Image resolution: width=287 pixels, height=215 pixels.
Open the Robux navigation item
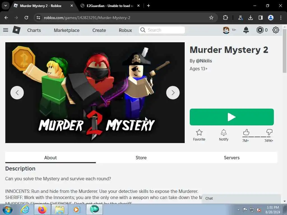125,30
